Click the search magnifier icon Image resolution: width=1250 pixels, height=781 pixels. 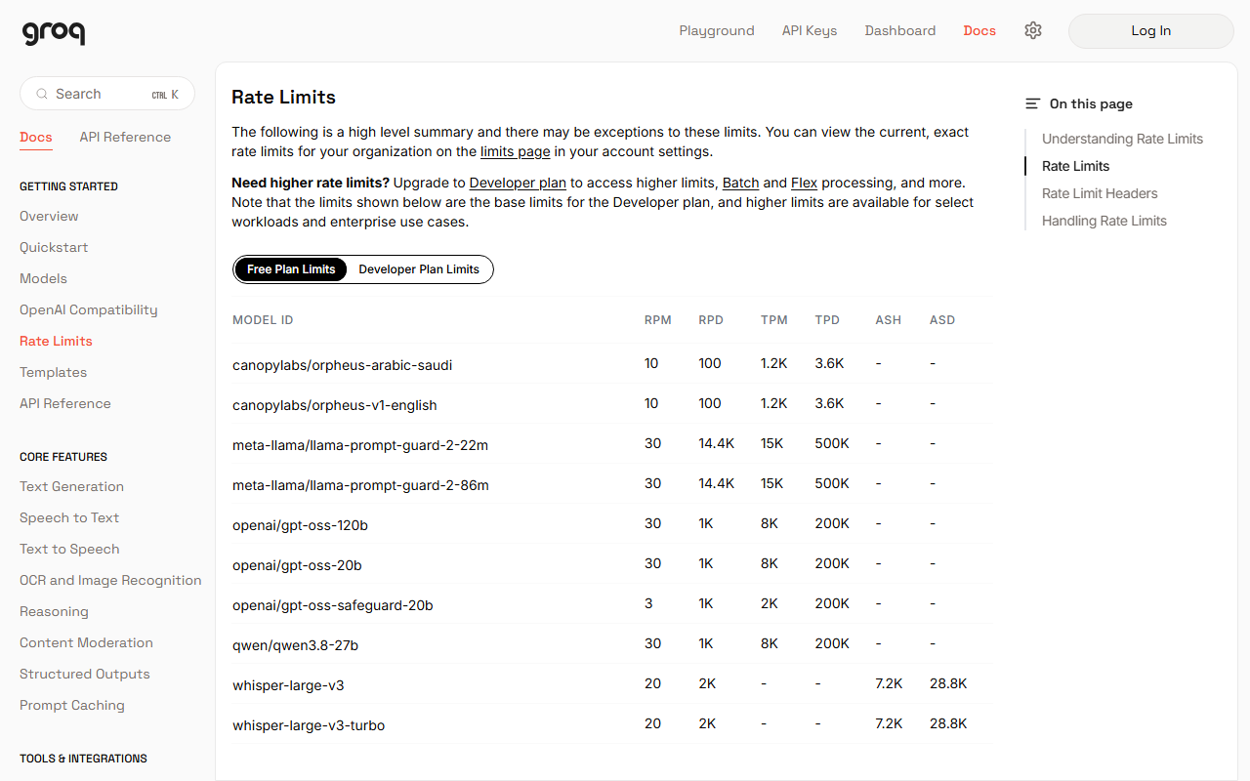[x=42, y=94]
